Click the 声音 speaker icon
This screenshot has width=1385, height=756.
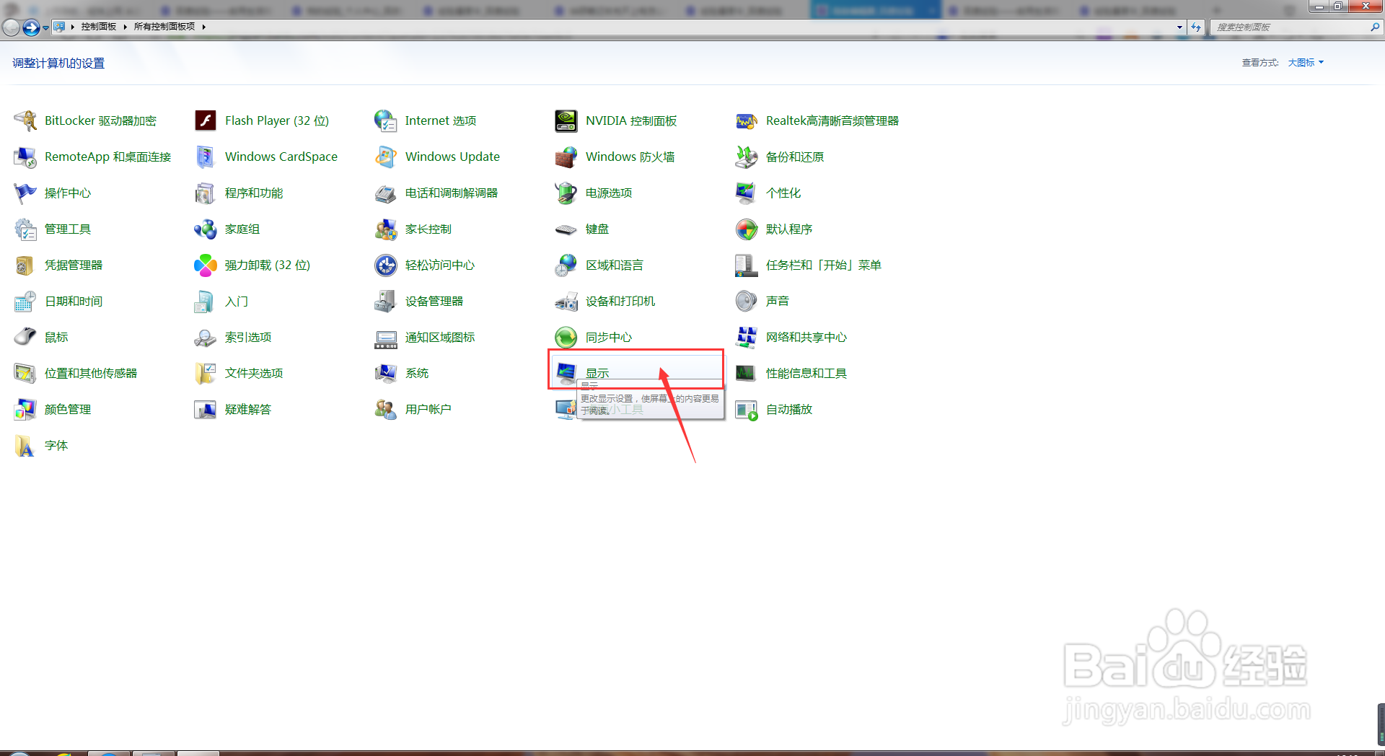(747, 301)
